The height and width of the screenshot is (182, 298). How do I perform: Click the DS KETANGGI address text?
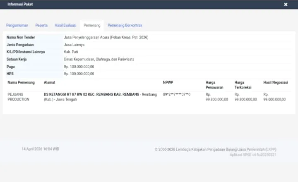click(x=92, y=94)
